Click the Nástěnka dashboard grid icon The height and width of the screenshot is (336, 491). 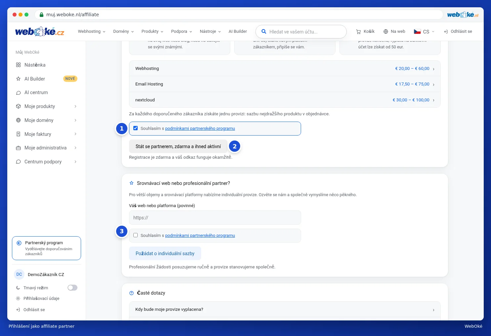pyautogui.click(x=18, y=65)
